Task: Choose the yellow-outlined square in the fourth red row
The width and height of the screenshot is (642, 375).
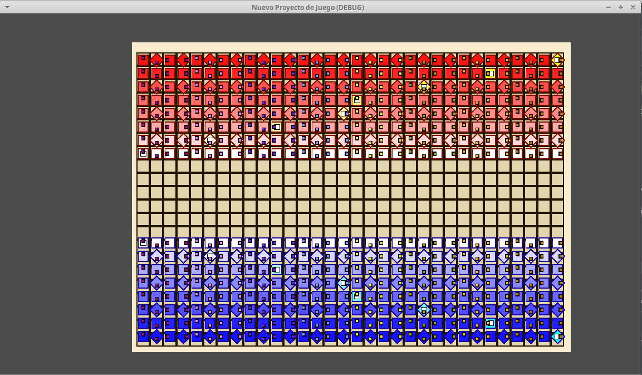Action: [x=357, y=100]
